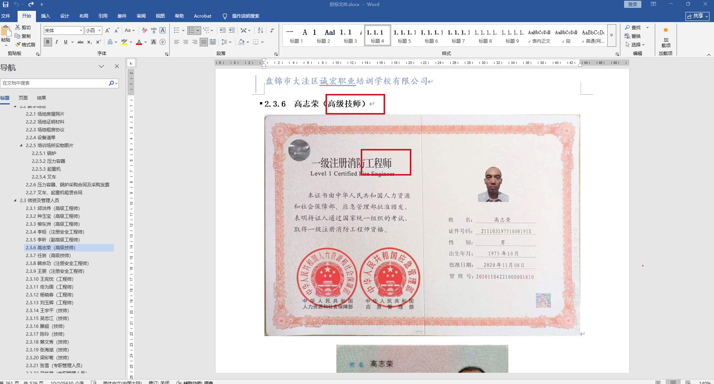Apply character shading with gray-A icon
The width and height of the screenshot is (714, 384).
coord(154,42)
